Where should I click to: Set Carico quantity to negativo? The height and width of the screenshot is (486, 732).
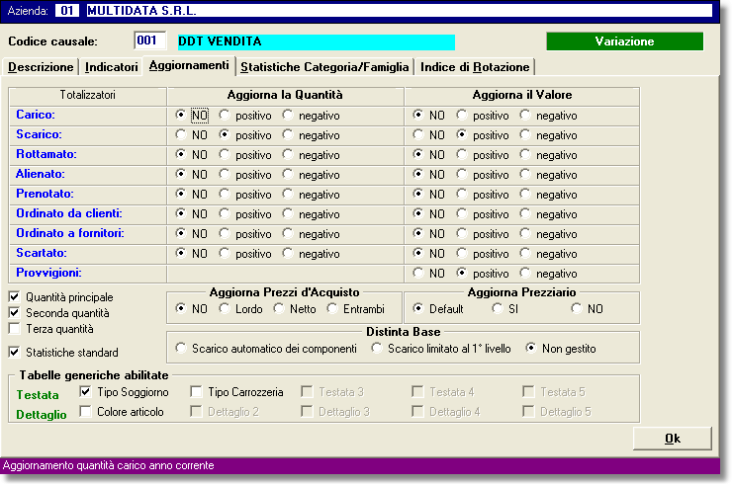click(288, 115)
